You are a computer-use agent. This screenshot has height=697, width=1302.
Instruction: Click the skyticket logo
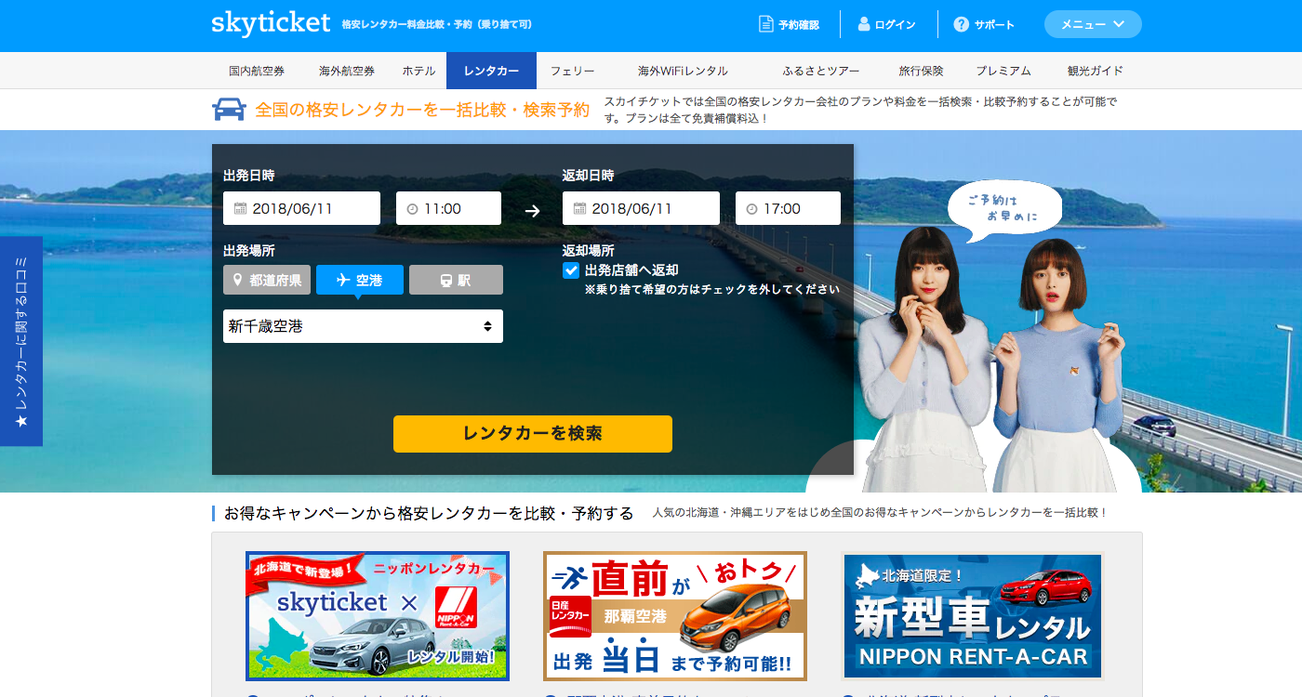point(271,23)
